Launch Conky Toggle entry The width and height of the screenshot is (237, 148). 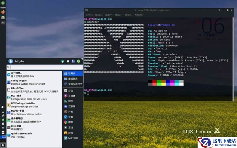tap(34, 82)
